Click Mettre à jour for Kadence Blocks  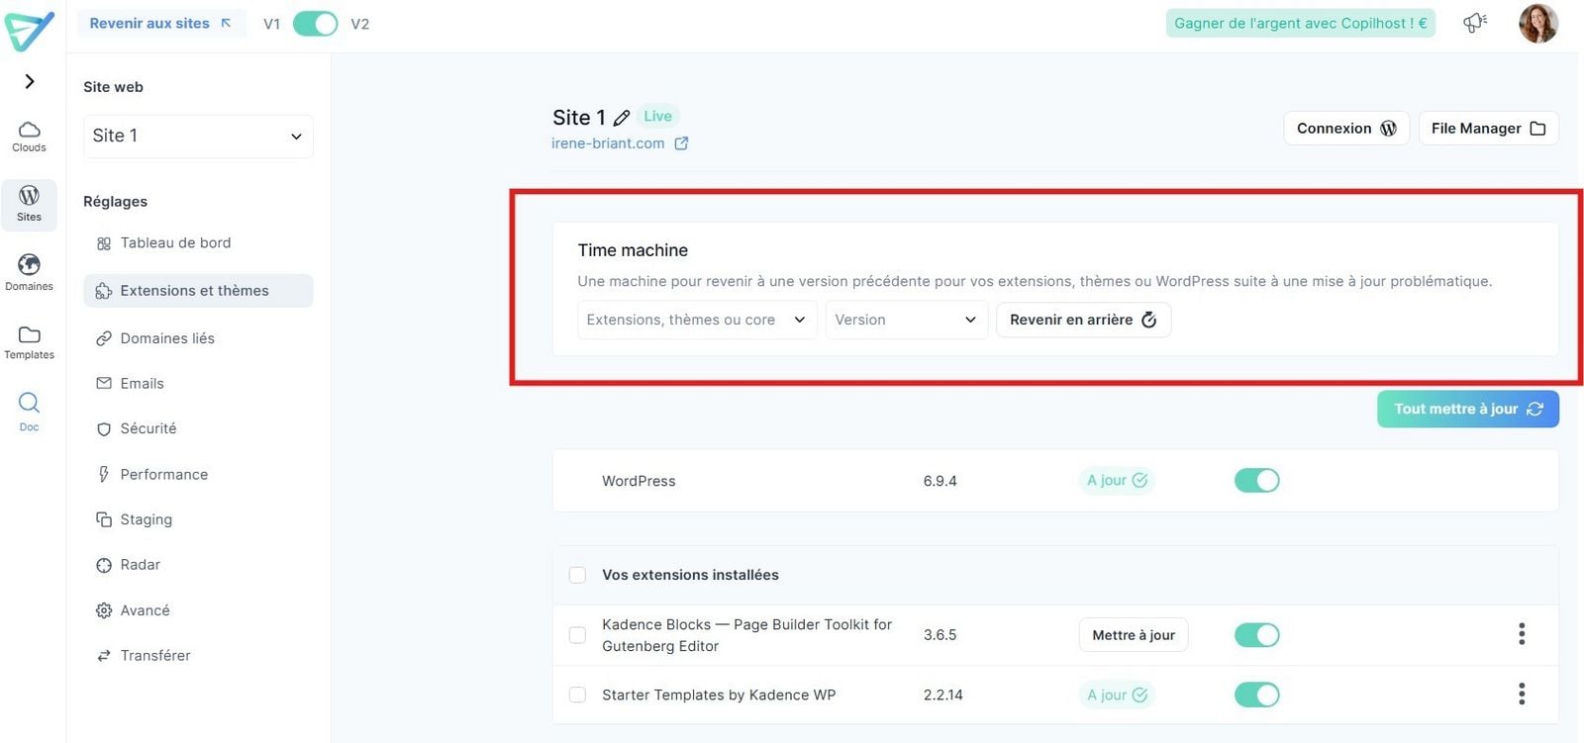1134,635
